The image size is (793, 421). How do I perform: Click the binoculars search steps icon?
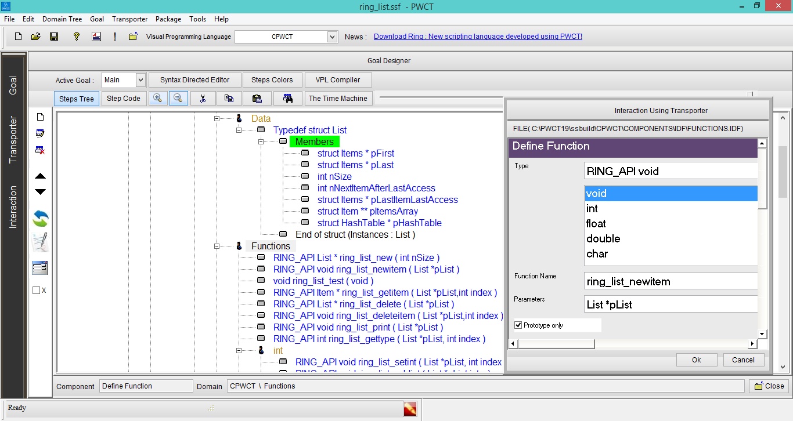click(x=287, y=99)
